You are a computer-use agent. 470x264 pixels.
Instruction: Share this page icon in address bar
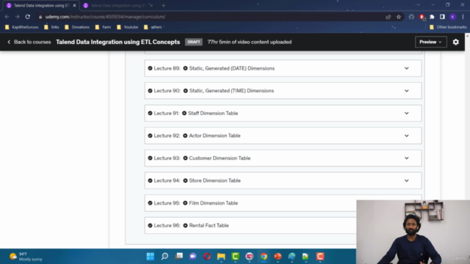pos(388,17)
